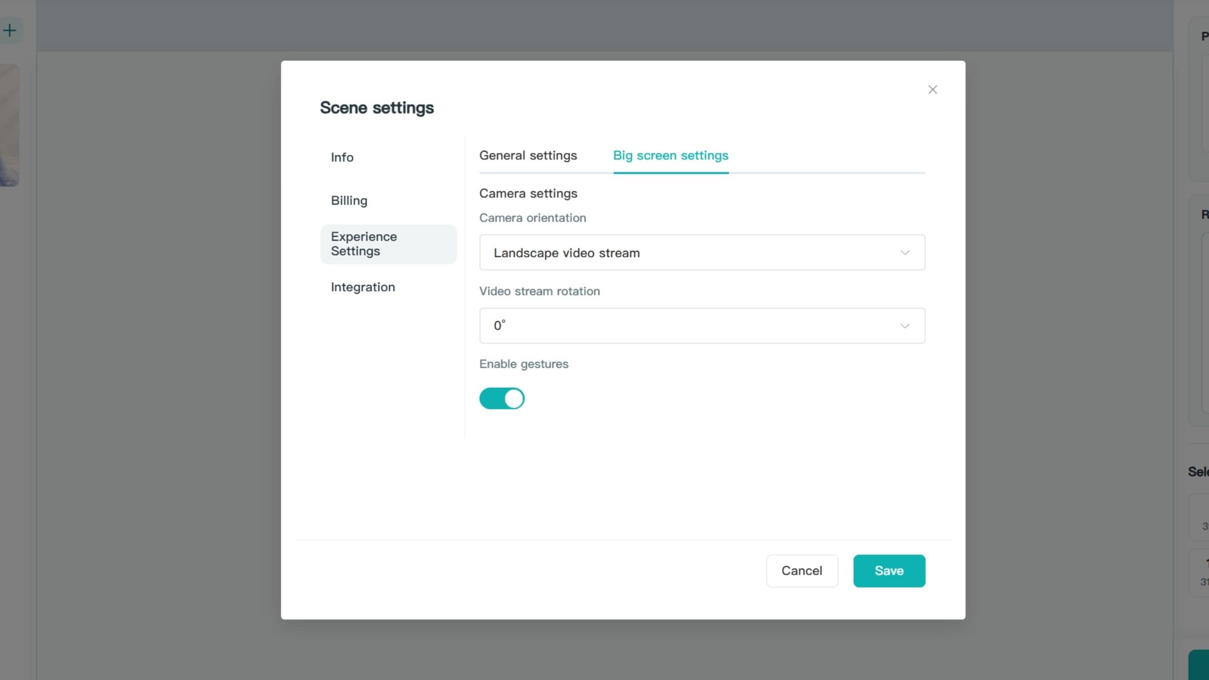Toggle the Enable gestures switch
Screen dimensions: 1209x680
(x=502, y=399)
